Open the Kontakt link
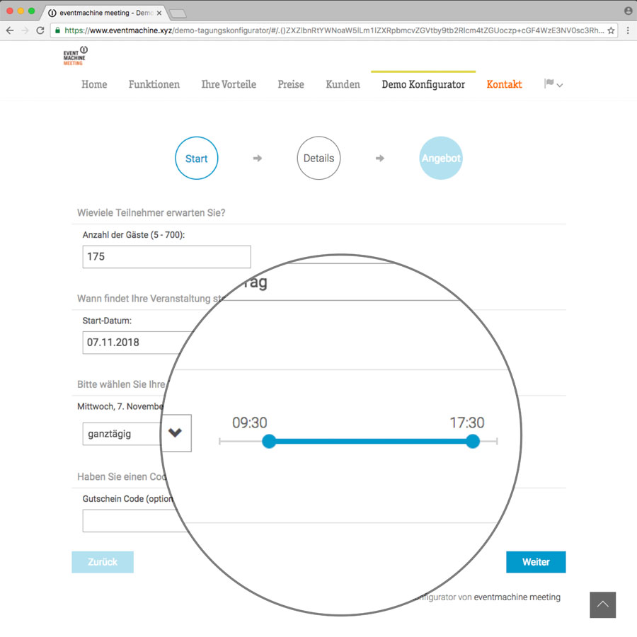 [x=504, y=84]
